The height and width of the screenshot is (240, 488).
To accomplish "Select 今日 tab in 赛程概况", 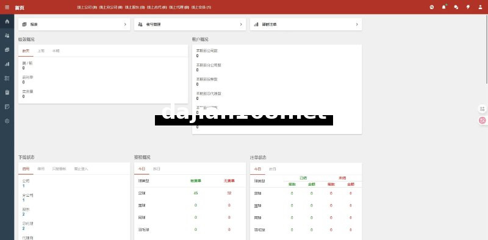I will click(142, 169).
